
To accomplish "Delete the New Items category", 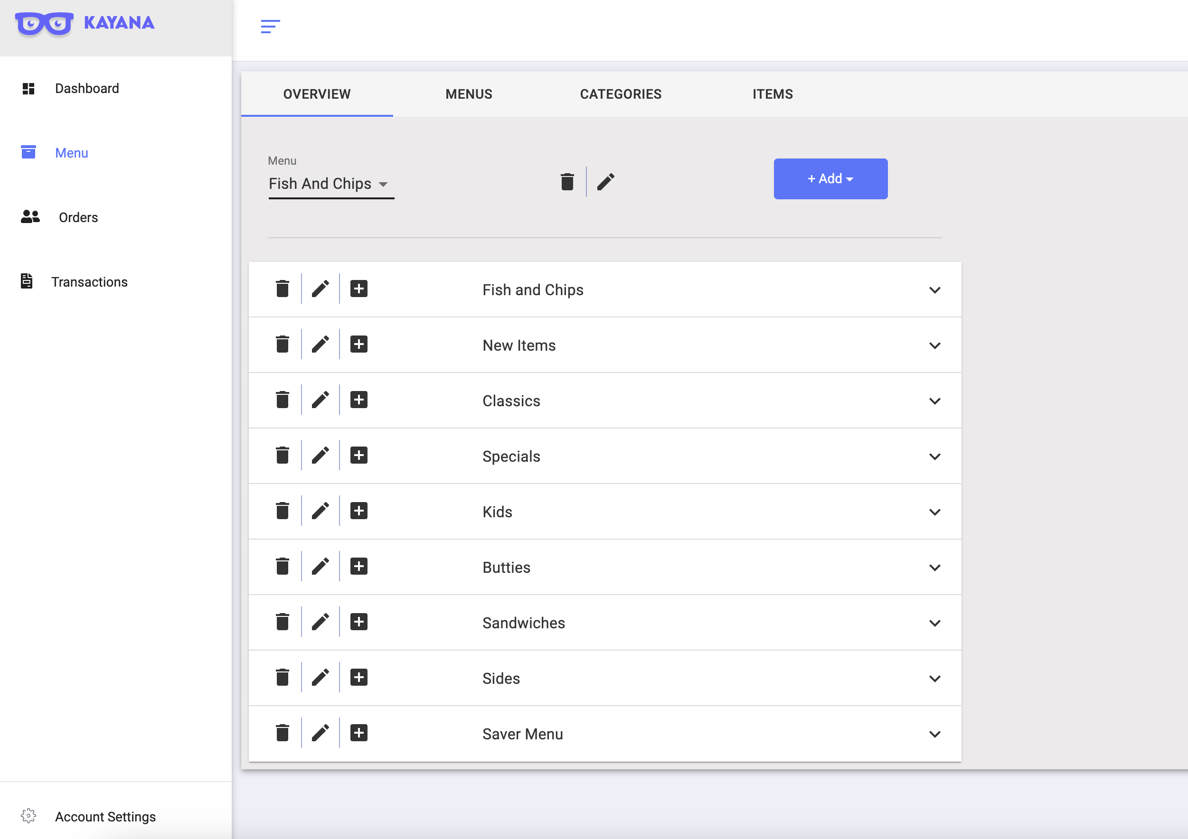I will pyautogui.click(x=282, y=344).
